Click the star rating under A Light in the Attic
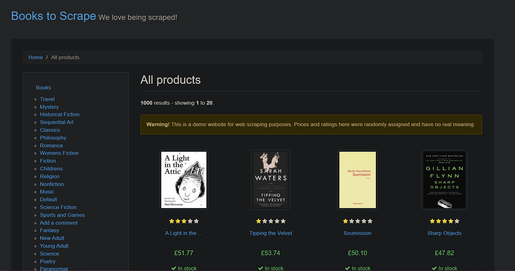This screenshot has width=515, height=271. tap(184, 221)
